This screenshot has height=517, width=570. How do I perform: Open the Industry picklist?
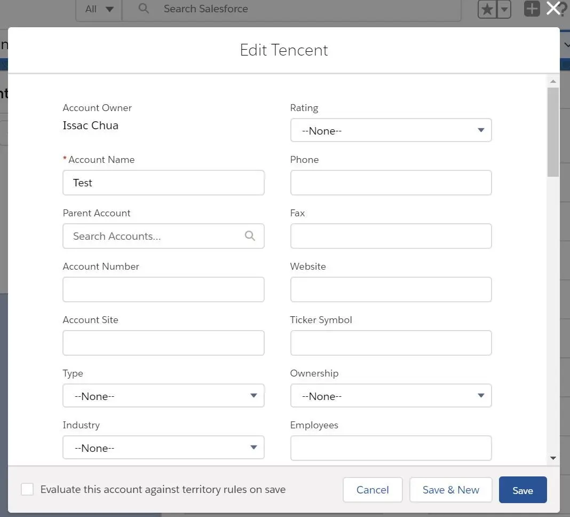(163, 448)
